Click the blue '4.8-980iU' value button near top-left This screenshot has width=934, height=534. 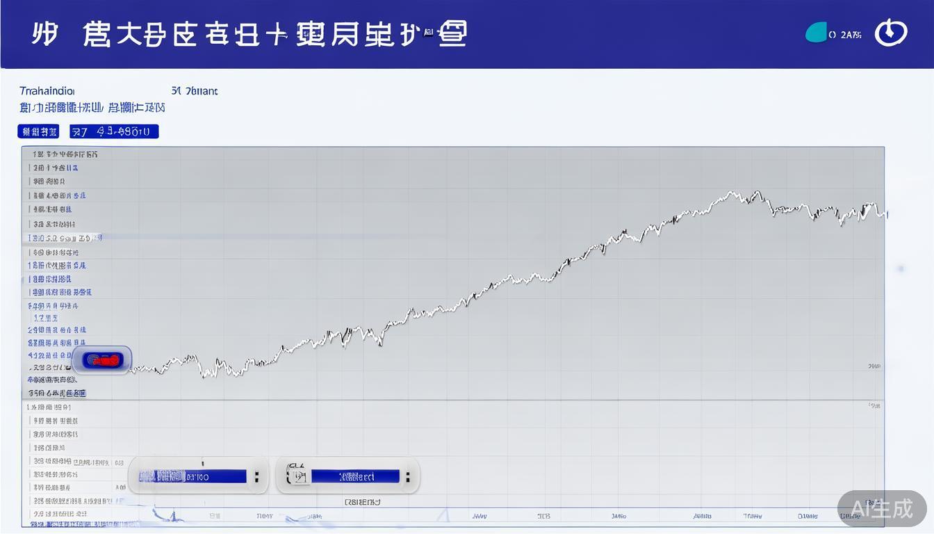point(113,131)
